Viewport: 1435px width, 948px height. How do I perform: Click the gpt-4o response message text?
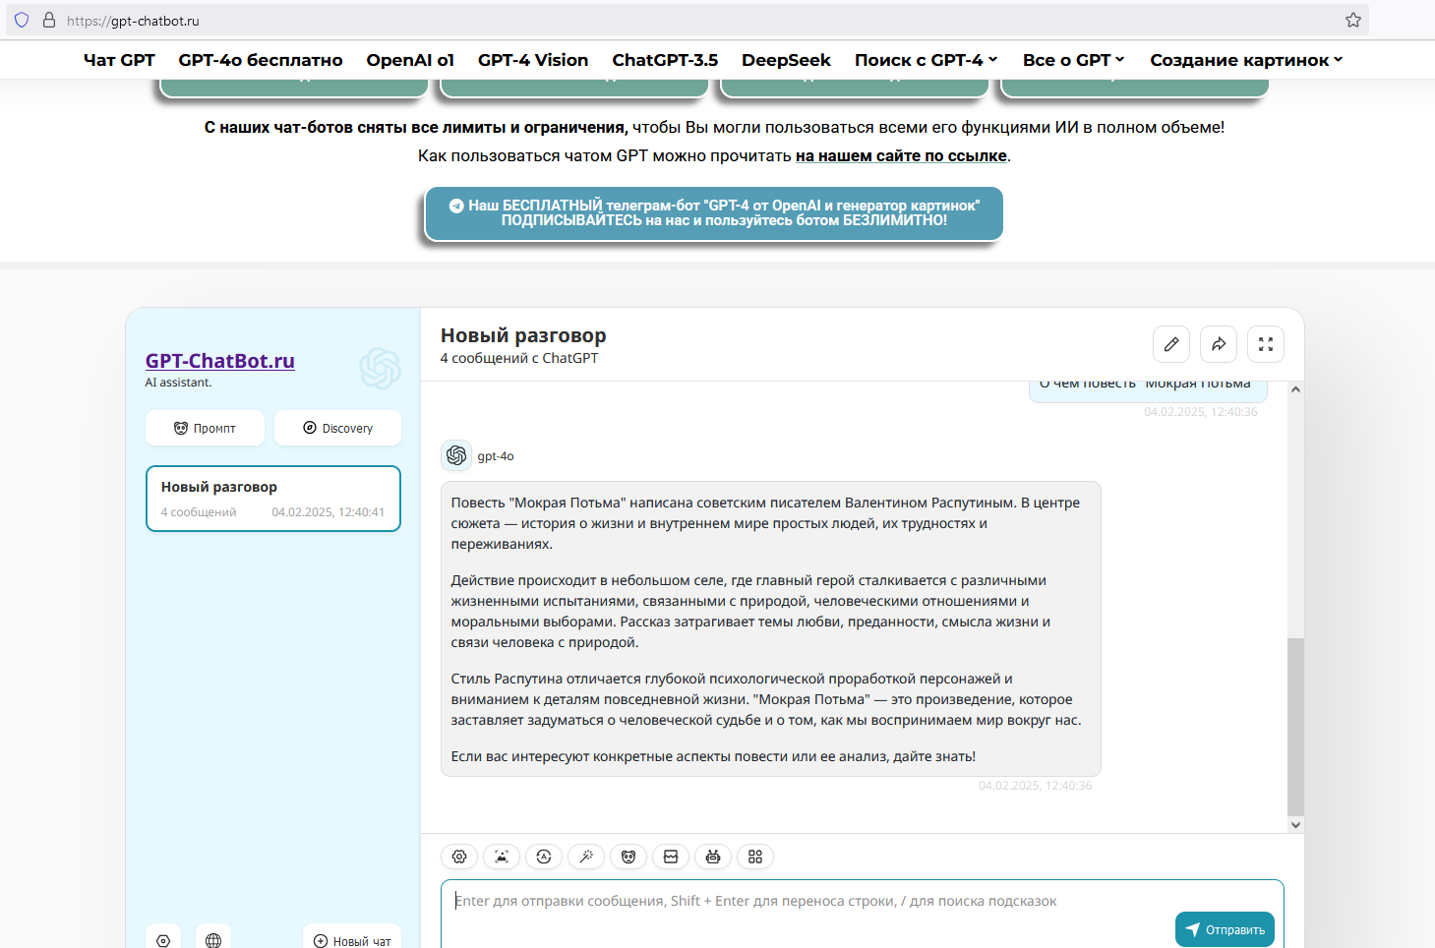(x=771, y=629)
